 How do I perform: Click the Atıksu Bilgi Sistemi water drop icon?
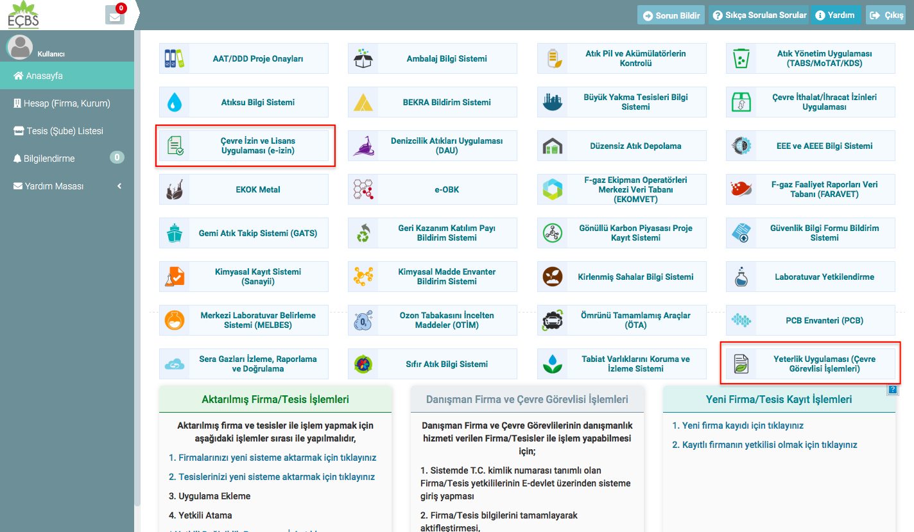pos(175,102)
